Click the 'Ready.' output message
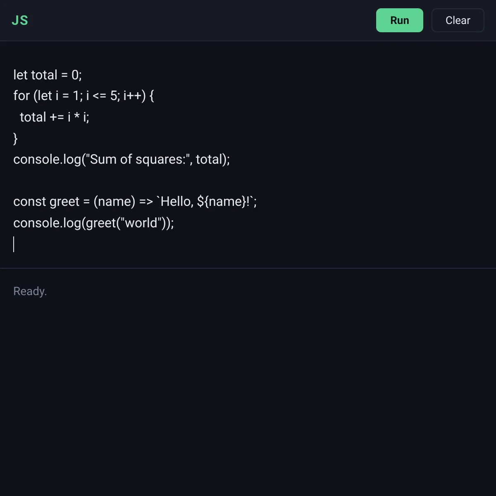 coord(30,291)
